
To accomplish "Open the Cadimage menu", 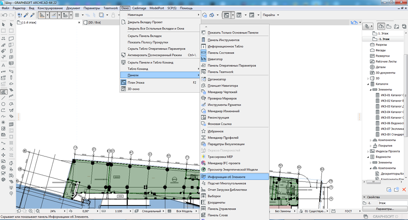I will [x=139, y=8].
